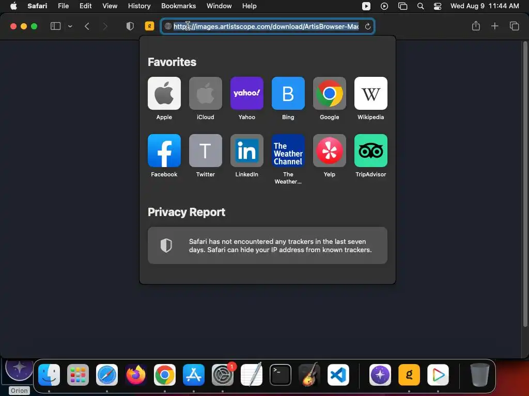This screenshot has width=529, height=396.
Task: Open the Window menu
Action: [x=219, y=6]
